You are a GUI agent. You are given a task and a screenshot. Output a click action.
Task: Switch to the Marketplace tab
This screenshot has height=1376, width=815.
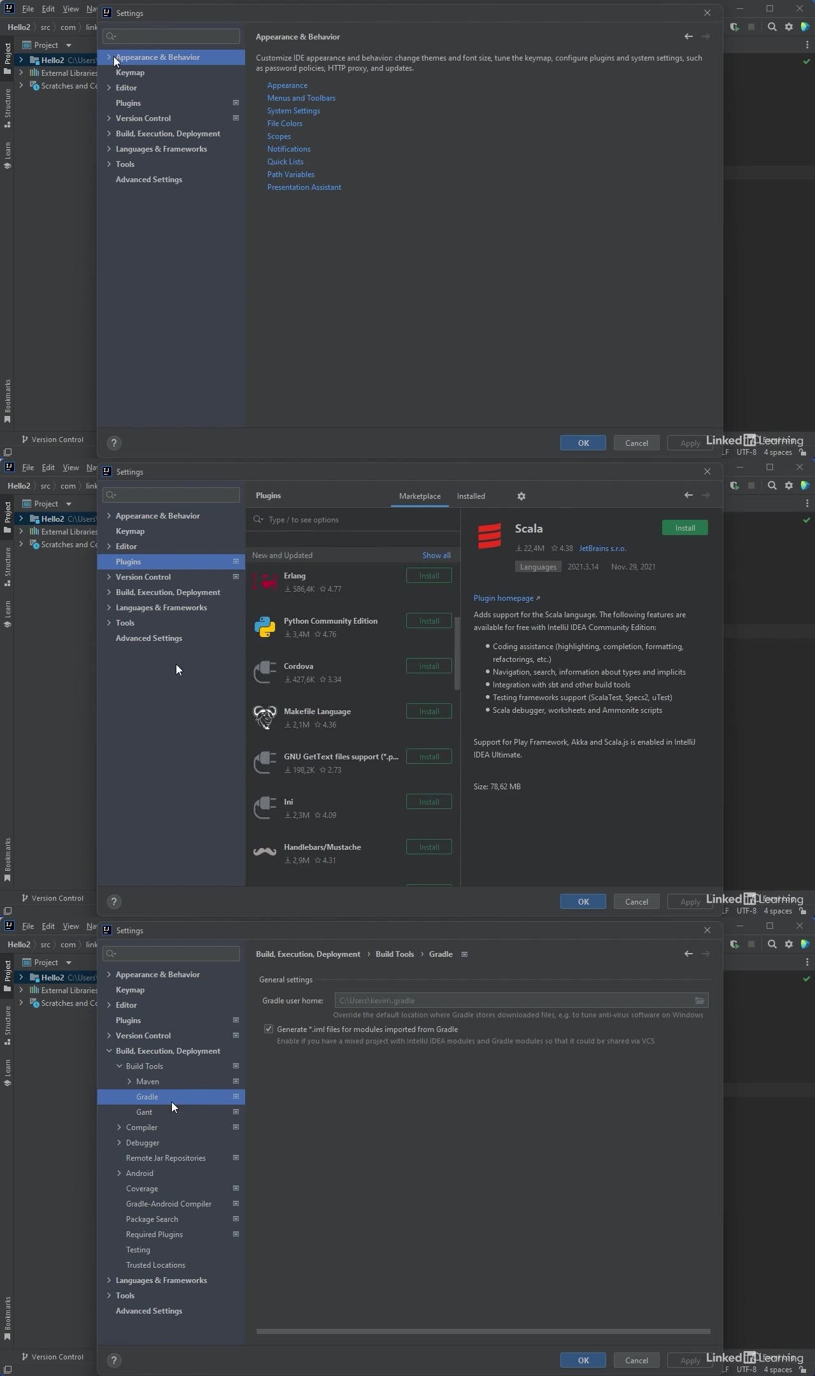point(420,496)
